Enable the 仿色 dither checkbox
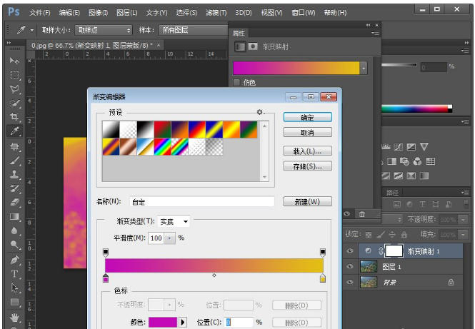The image size is (475, 329). point(237,83)
